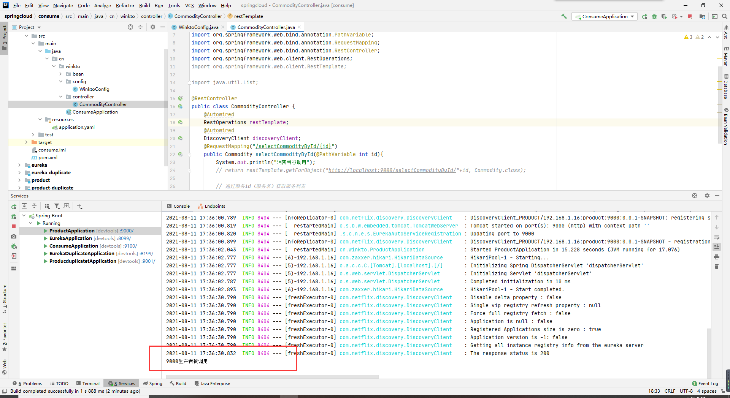Rerun the selected service in Services panel

pos(14,207)
